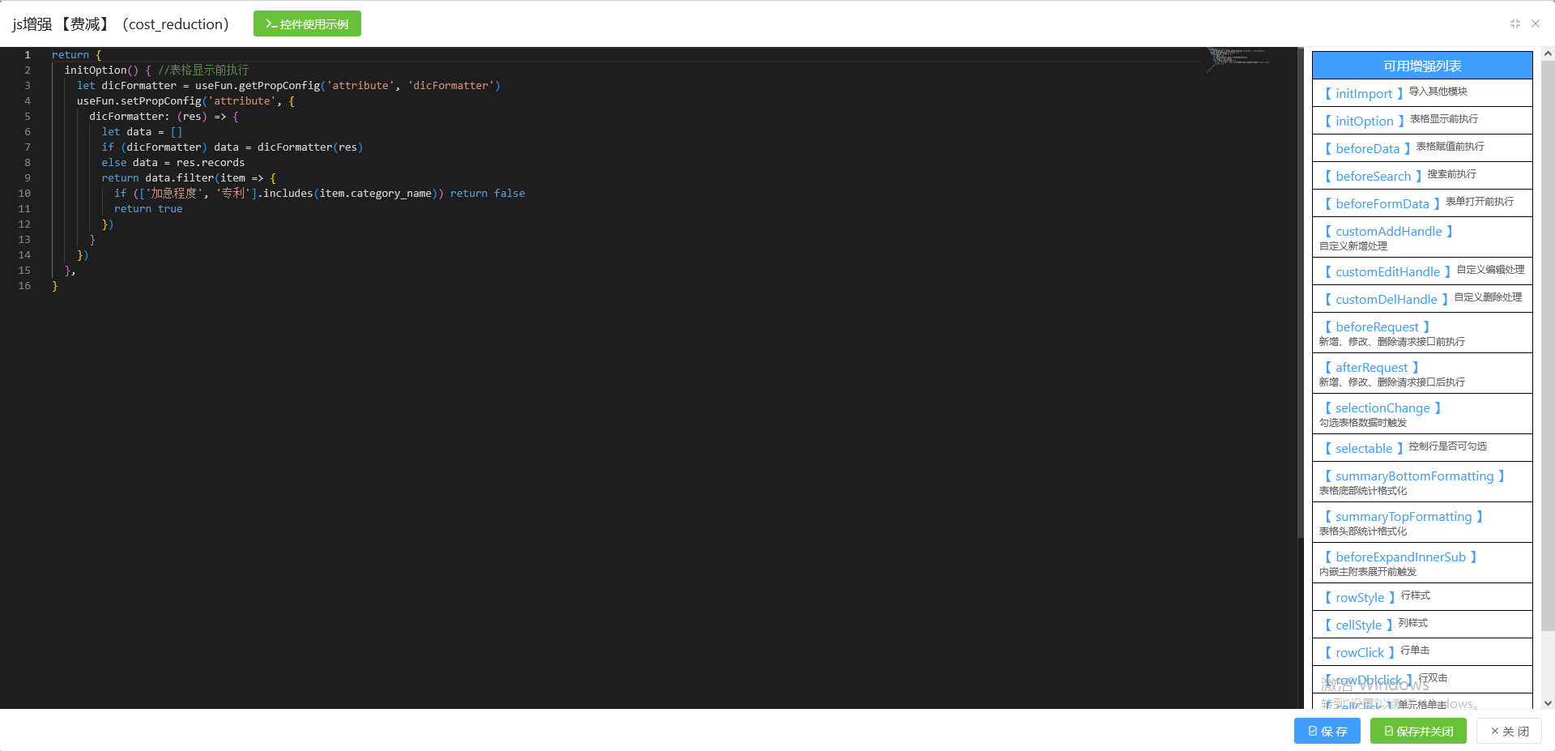Click the 保存 save button
Viewport: 1555px width, 751px height.
1327,731
